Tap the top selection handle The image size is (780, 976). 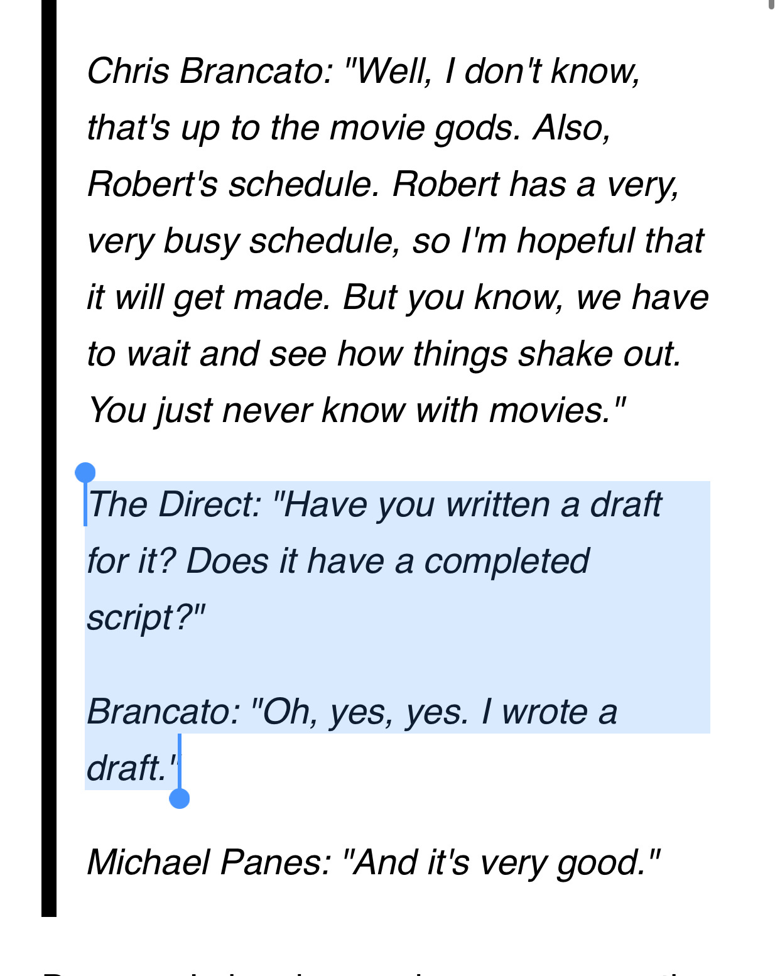coord(85,472)
